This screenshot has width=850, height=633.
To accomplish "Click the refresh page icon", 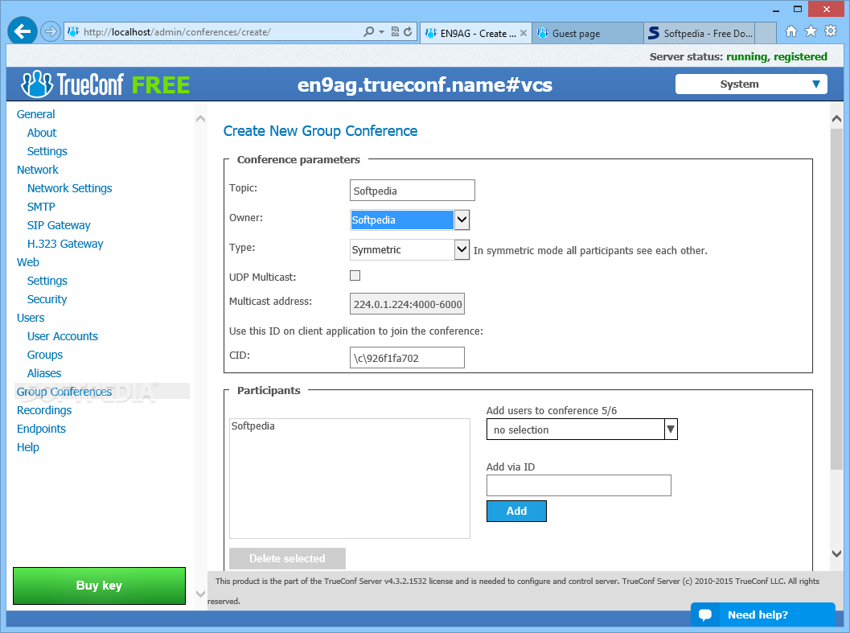I will [x=409, y=31].
